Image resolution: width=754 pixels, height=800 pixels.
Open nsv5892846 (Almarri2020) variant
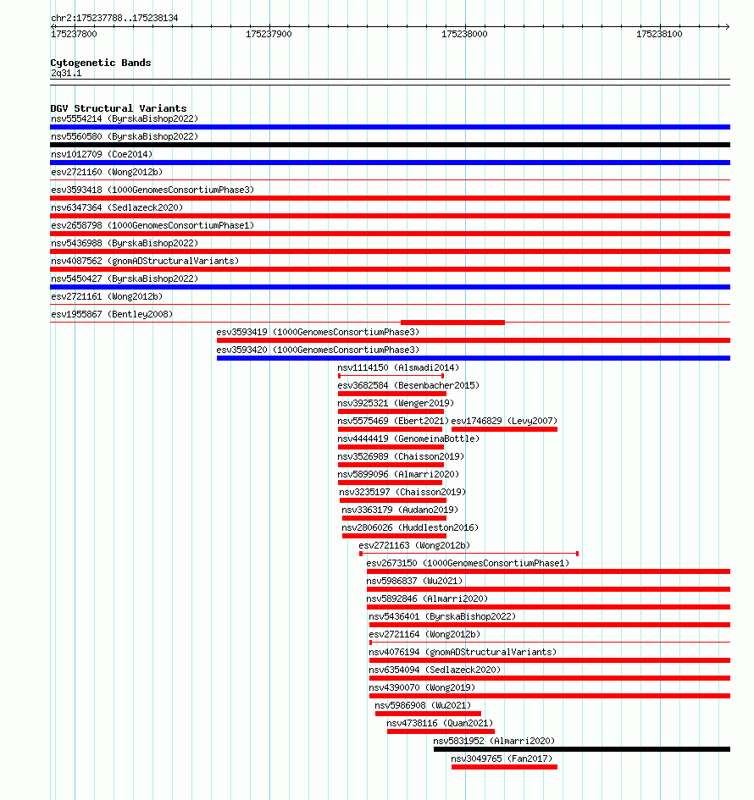[427, 599]
